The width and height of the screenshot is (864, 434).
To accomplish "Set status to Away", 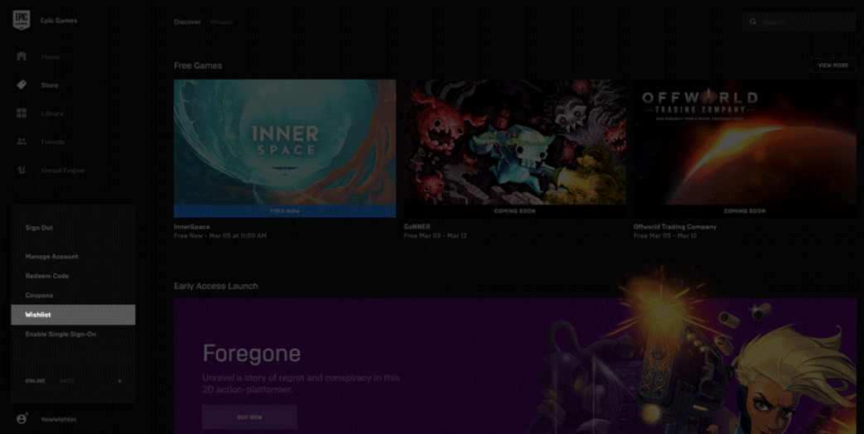I will (x=66, y=380).
